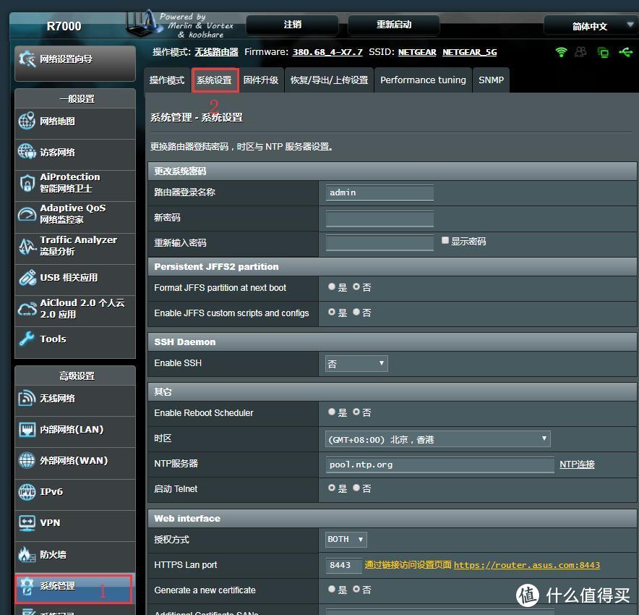
Task: Click the wireless router (无线路由器) mode link
Action: tap(216, 52)
